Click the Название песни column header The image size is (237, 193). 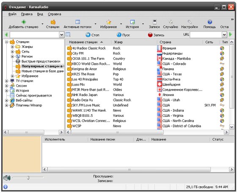click(x=110, y=139)
